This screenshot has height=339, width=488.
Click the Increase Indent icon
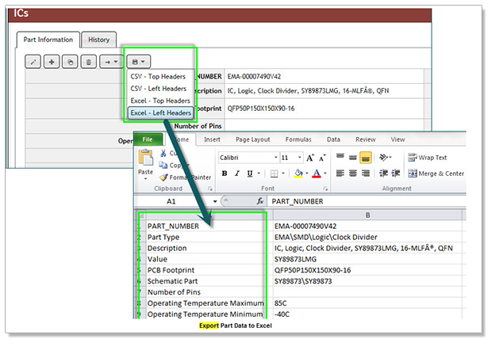click(x=396, y=173)
